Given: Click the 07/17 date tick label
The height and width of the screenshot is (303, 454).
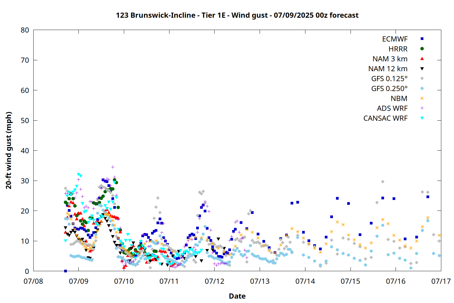Looking at the screenshot, I should (x=441, y=281).
